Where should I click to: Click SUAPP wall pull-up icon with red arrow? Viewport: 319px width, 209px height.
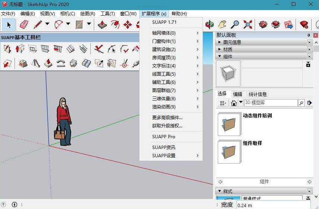(20, 49)
